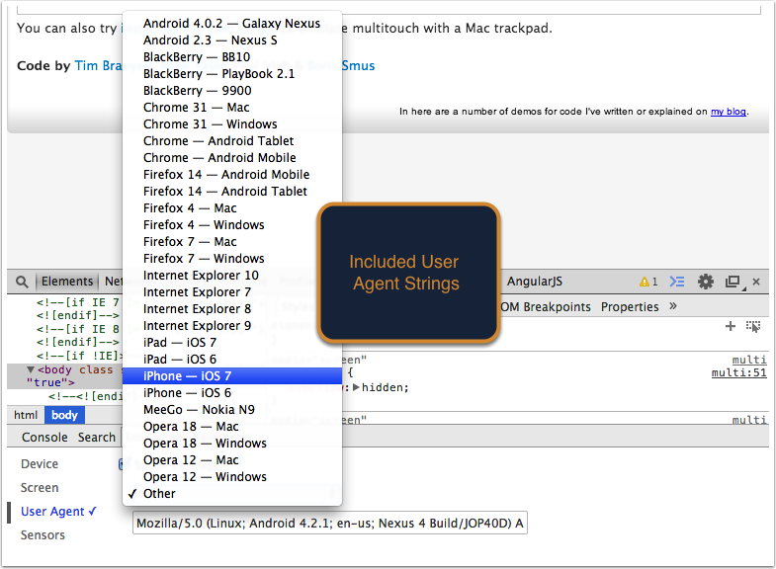Viewport: 776px width, 569px height.
Task: Toggle the console drawer icon
Action: point(676,282)
